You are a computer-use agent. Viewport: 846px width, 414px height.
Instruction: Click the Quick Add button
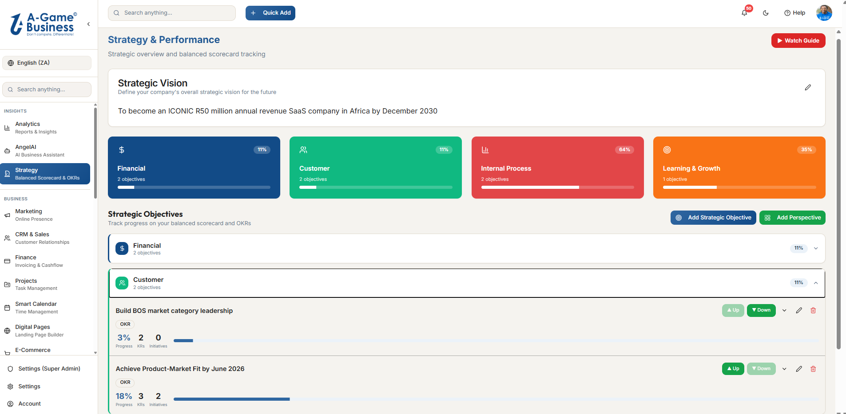(x=270, y=13)
